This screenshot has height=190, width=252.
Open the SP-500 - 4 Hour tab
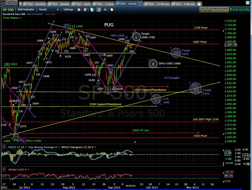103,4
